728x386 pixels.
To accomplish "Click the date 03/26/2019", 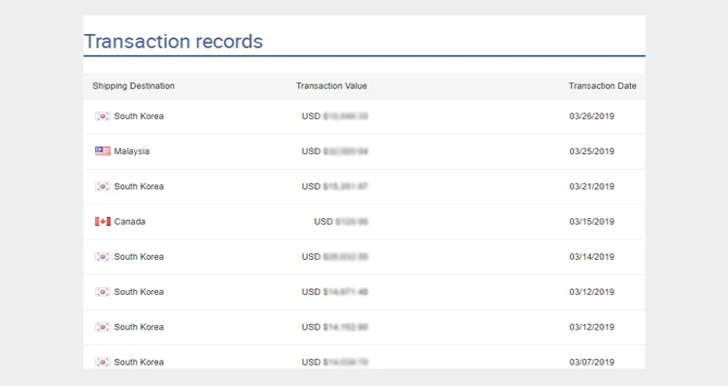I will [x=591, y=116].
